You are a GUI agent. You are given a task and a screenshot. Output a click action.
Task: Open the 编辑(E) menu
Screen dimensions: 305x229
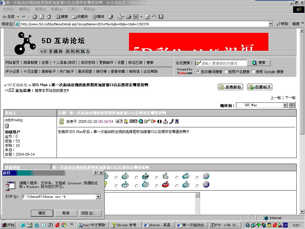click(x=24, y=9)
